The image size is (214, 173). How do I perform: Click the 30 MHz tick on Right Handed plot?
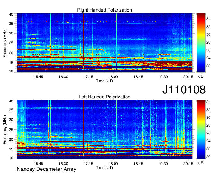click(11, 33)
